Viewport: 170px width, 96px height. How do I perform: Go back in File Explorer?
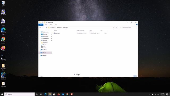coord(40,28)
